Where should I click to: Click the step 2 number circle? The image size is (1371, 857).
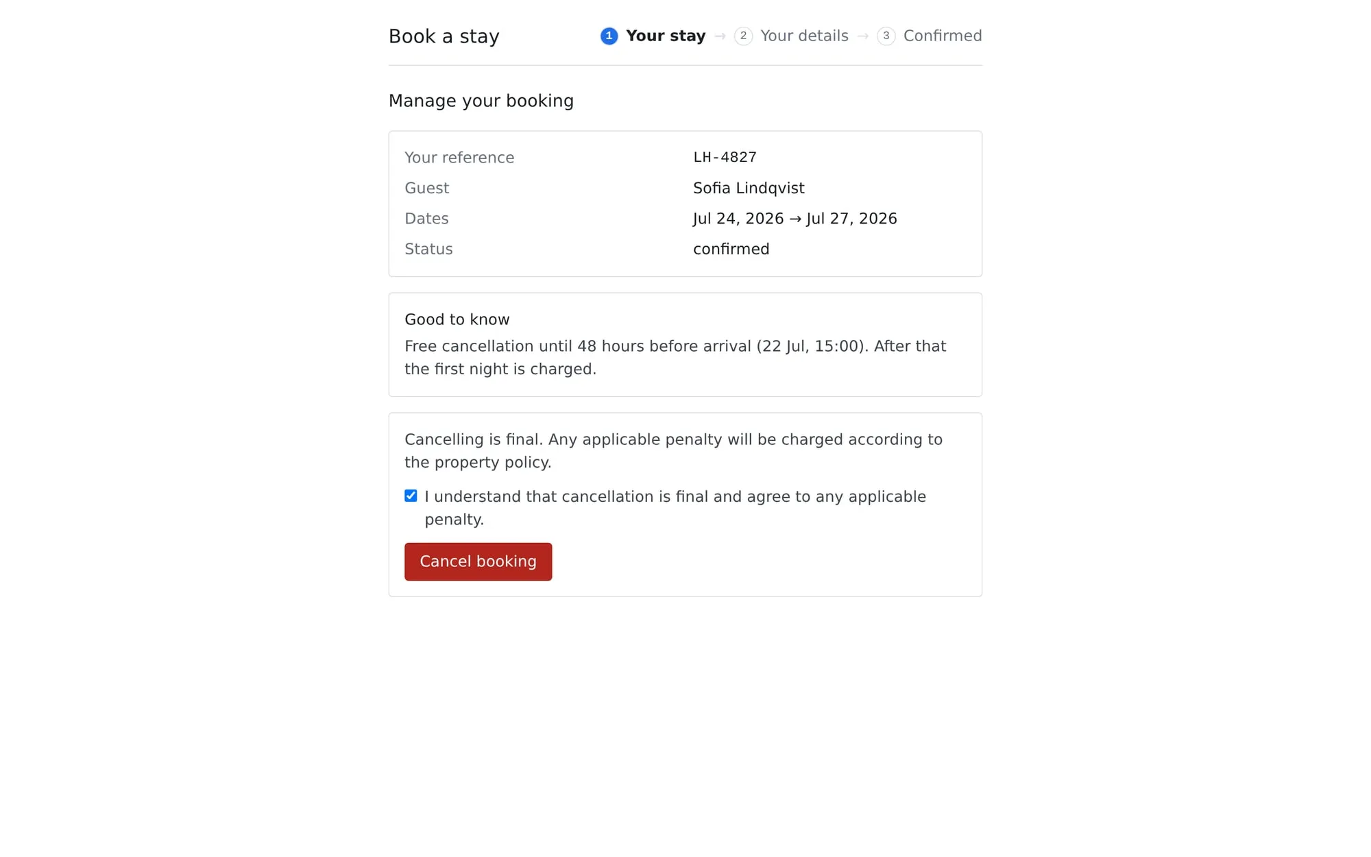tap(743, 36)
